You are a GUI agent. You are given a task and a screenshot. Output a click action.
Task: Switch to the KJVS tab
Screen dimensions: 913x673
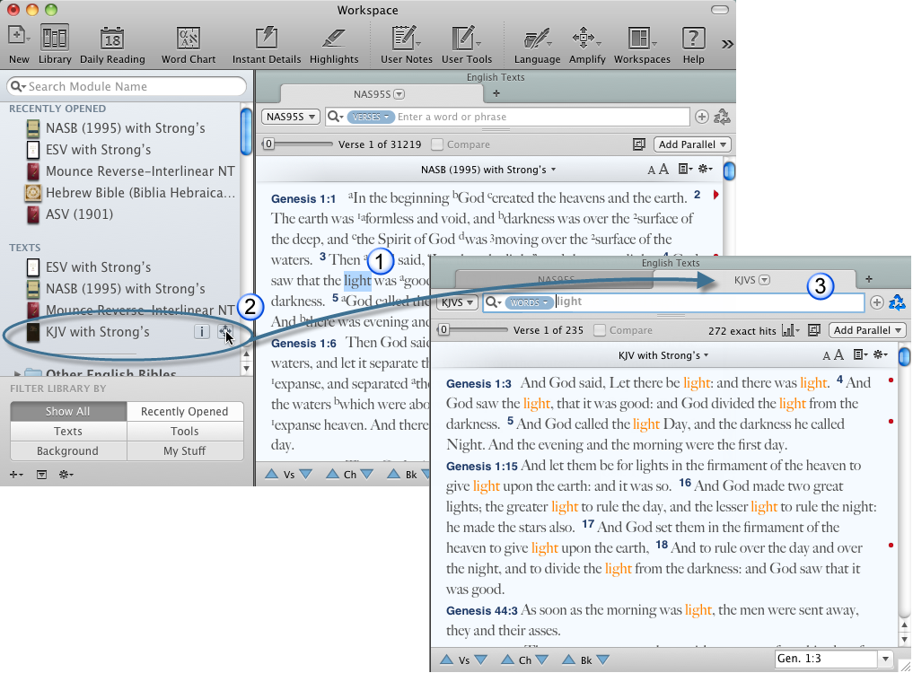[751, 280]
